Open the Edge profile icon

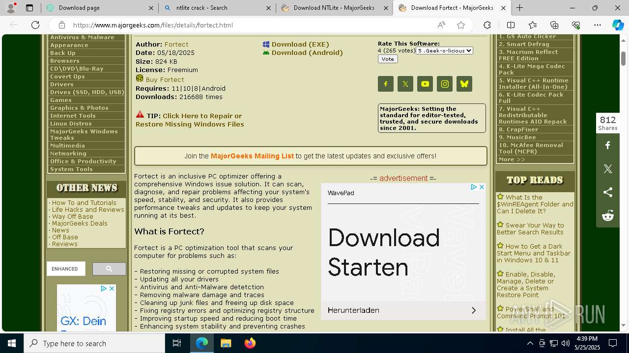pos(11,8)
